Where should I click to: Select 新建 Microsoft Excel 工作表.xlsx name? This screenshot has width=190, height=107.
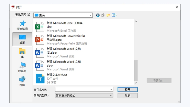65,25
